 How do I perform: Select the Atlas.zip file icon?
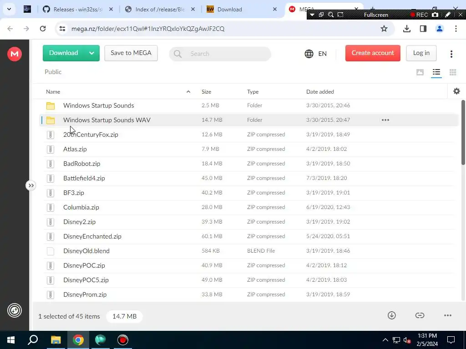click(x=51, y=149)
